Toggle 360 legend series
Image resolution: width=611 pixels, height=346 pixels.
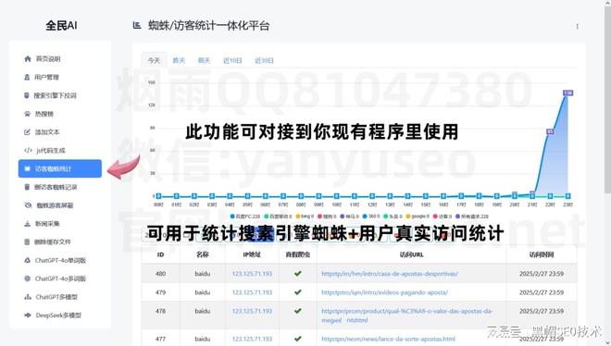371,216
